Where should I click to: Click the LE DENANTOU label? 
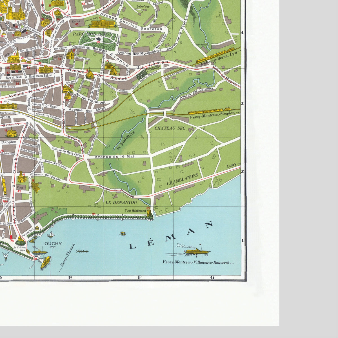coord(121,202)
